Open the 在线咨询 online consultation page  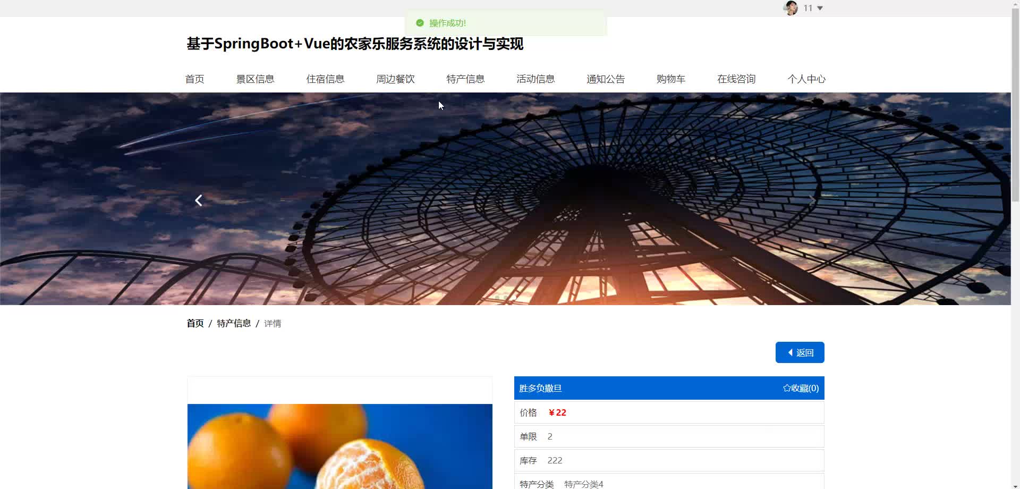point(736,79)
